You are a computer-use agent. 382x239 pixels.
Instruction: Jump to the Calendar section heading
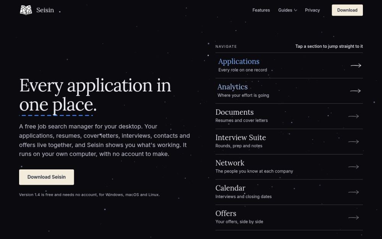pos(230,188)
